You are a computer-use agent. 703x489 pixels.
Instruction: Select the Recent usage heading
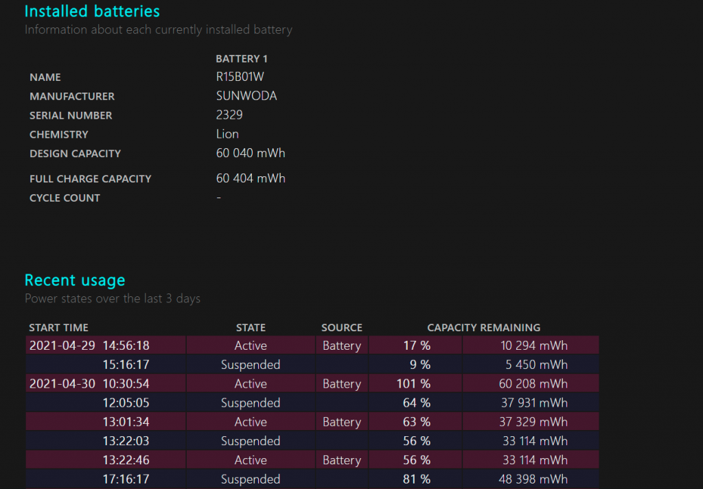click(75, 281)
